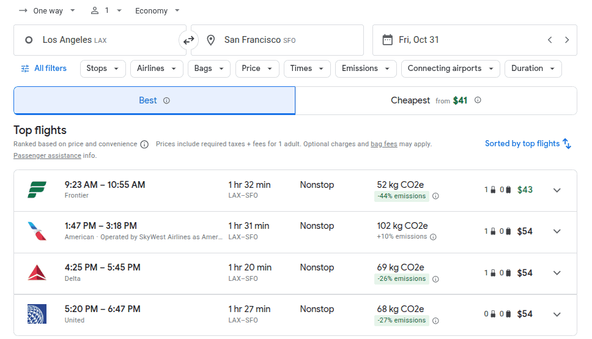Open the Connecting airports filter dropdown
592x339 pixels.
coord(450,69)
